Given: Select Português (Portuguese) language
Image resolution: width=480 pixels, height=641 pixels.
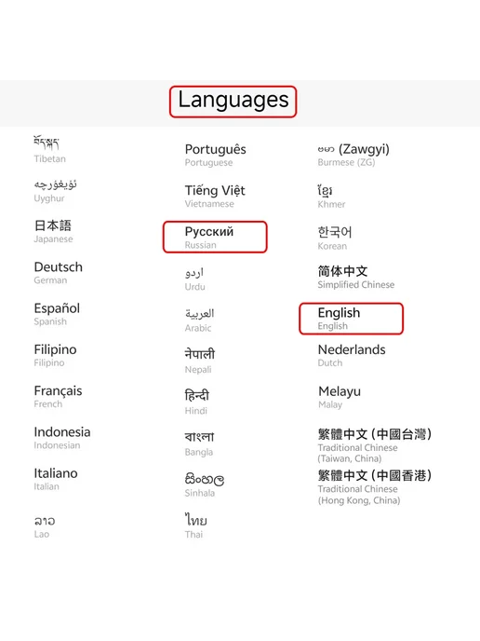Looking at the screenshot, I should coord(215,155).
